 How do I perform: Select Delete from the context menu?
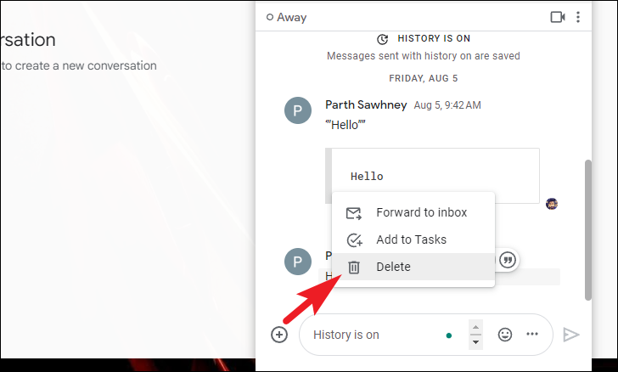pyautogui.click(x=413, y=267)
